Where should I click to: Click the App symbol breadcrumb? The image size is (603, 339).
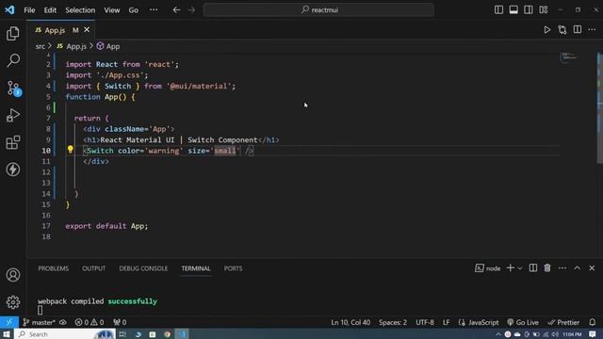(108, 46)
